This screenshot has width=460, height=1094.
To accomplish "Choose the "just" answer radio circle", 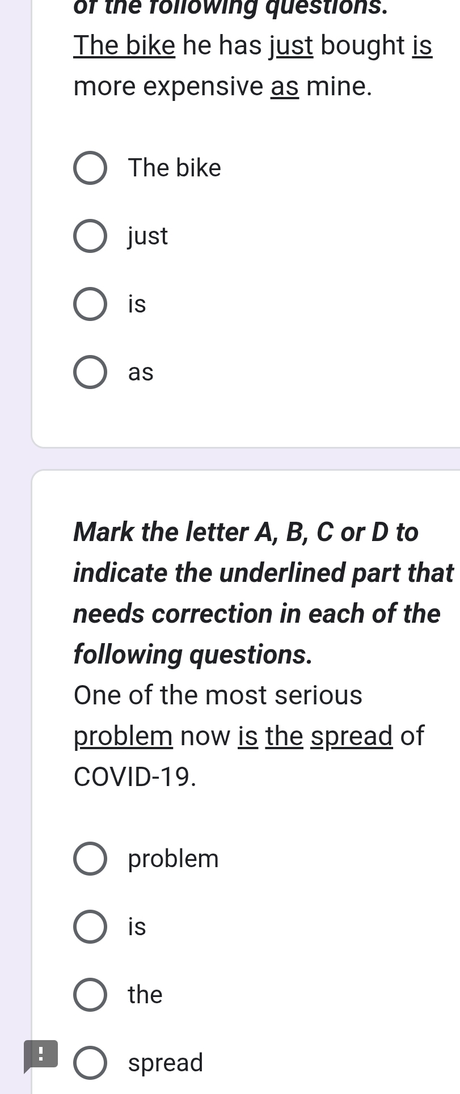I will click(90, 236).
